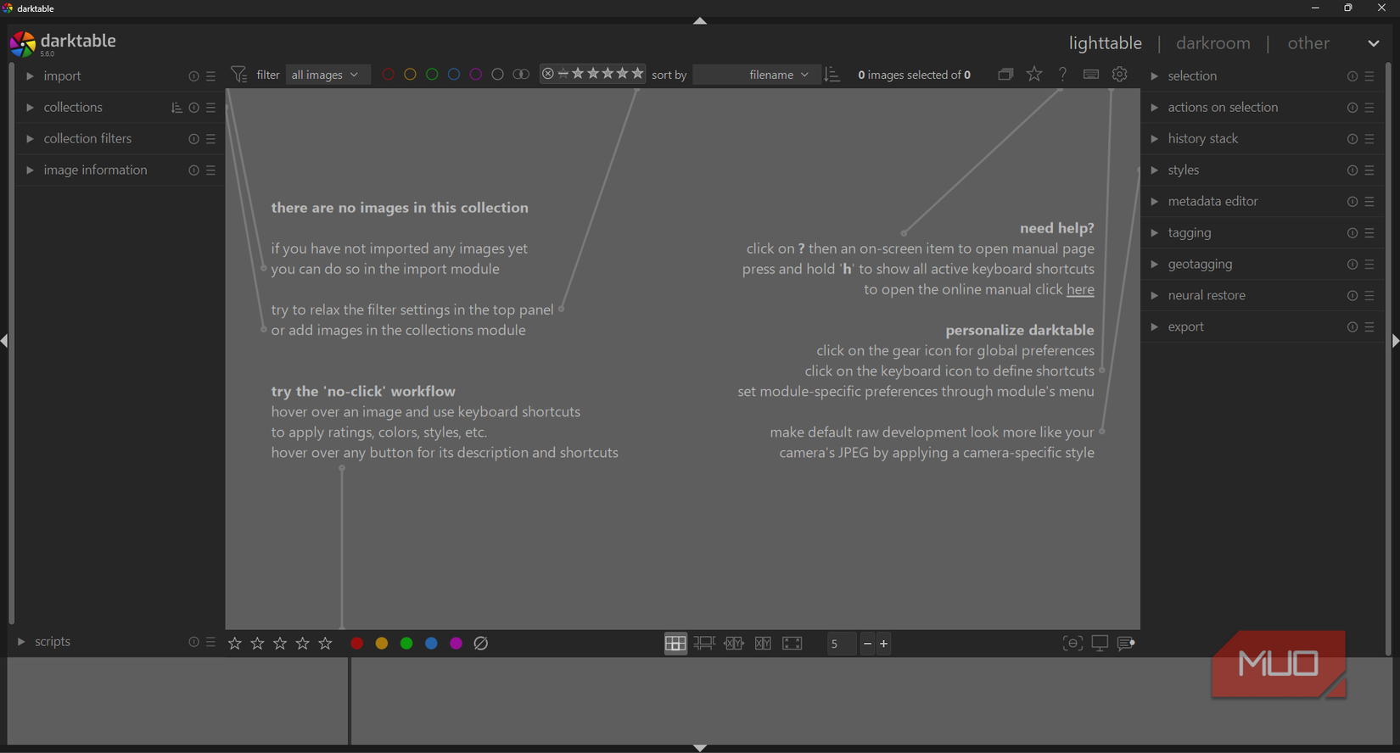
Task: Collapse the bottom panel with arrow
Action: click(700, 748)
